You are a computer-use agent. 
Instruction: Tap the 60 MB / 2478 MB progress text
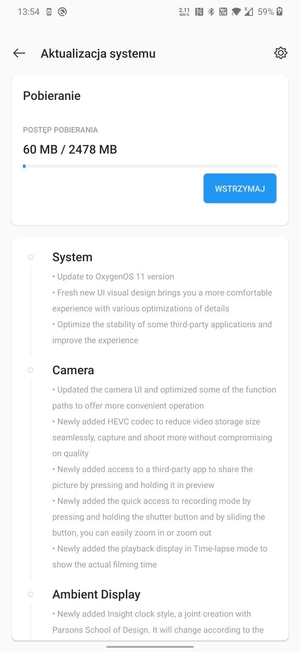click(x=70, y=149)
